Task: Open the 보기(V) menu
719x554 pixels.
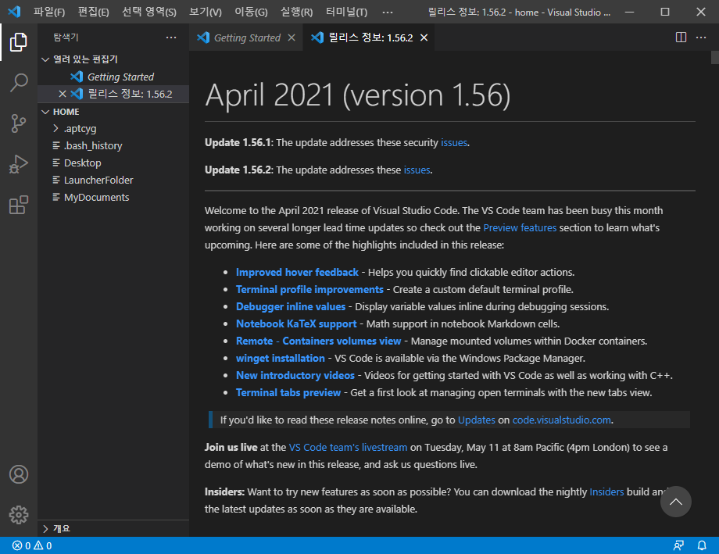Action: (206, 12)
